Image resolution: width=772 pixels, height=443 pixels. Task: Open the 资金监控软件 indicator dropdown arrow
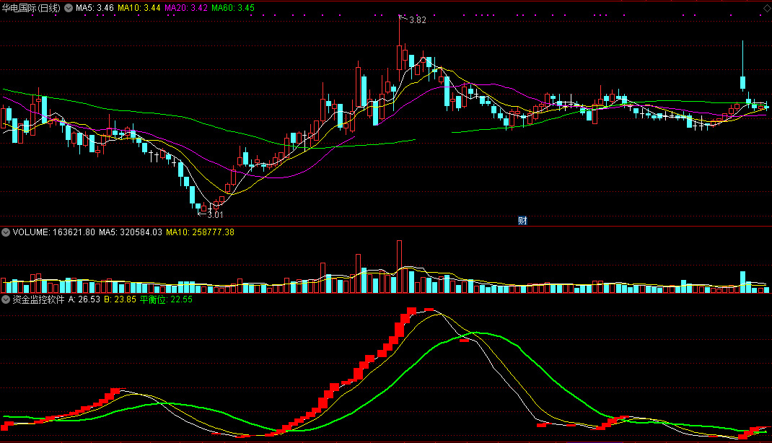6,299
